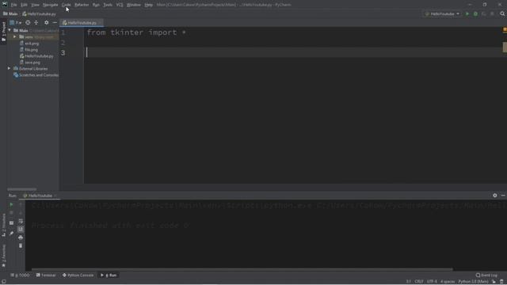Click the orange inspection indicator at editor top-right

tap(505, 30)
